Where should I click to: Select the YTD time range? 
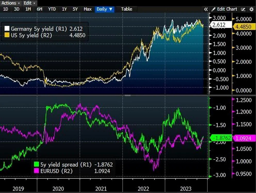point(52,9)
